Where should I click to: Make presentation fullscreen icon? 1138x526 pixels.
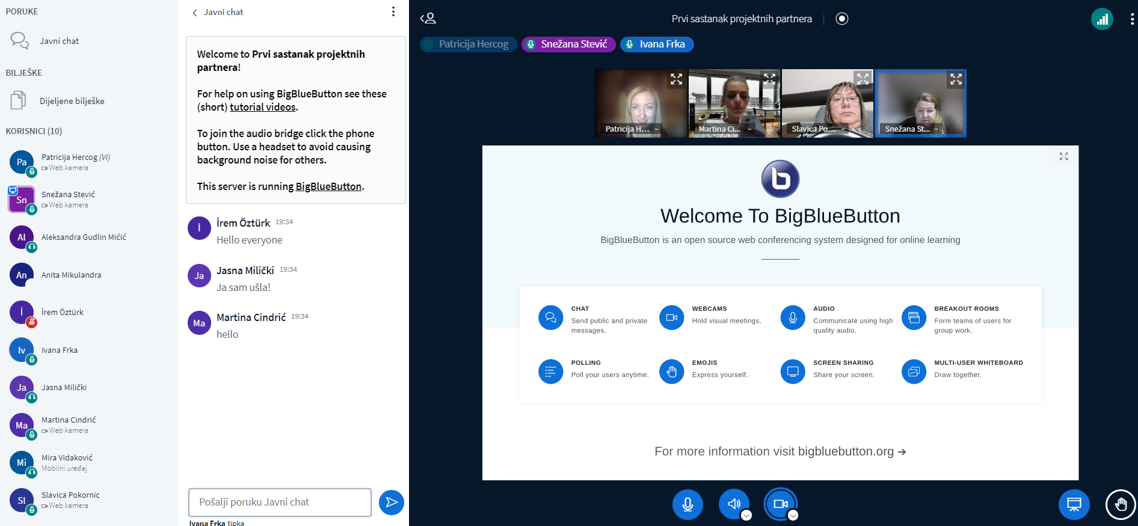click(x=1064, y=156)
